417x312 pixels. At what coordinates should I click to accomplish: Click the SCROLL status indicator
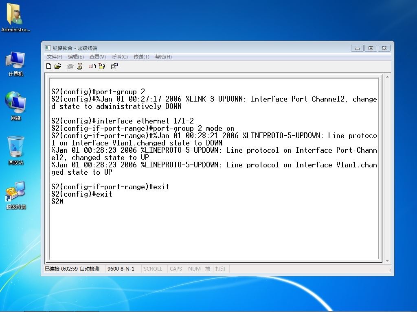153,269
